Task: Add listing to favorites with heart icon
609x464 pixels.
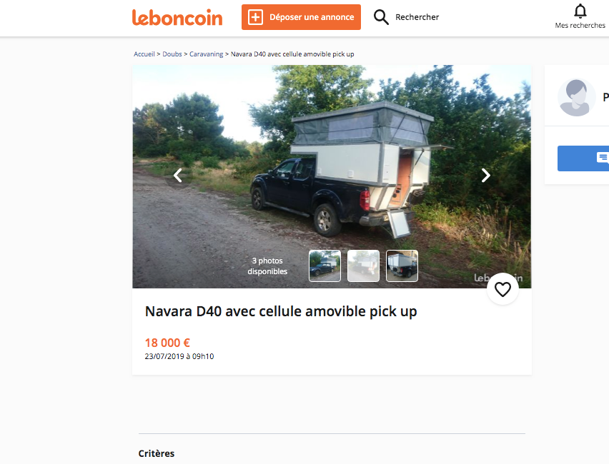Action: (x=502, y=289)
